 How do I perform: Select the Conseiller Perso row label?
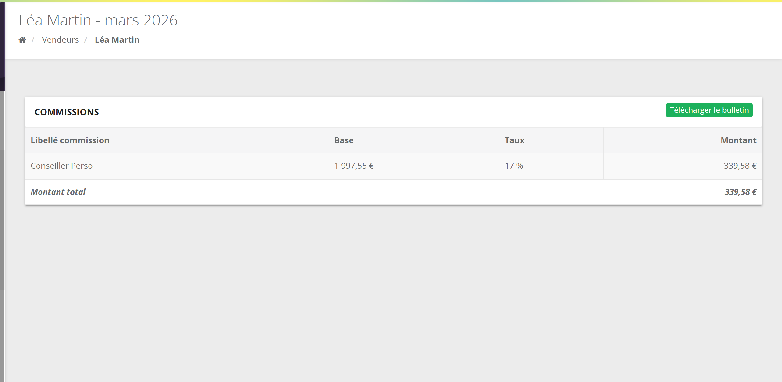coord(62,166)
